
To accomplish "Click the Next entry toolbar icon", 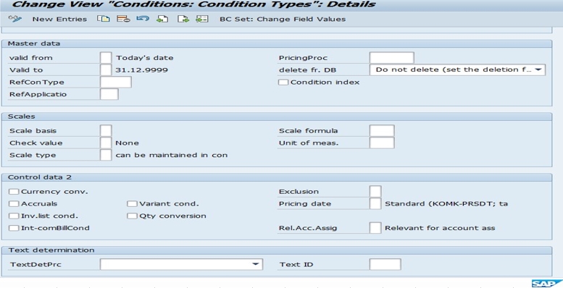I will pos(183,19).
